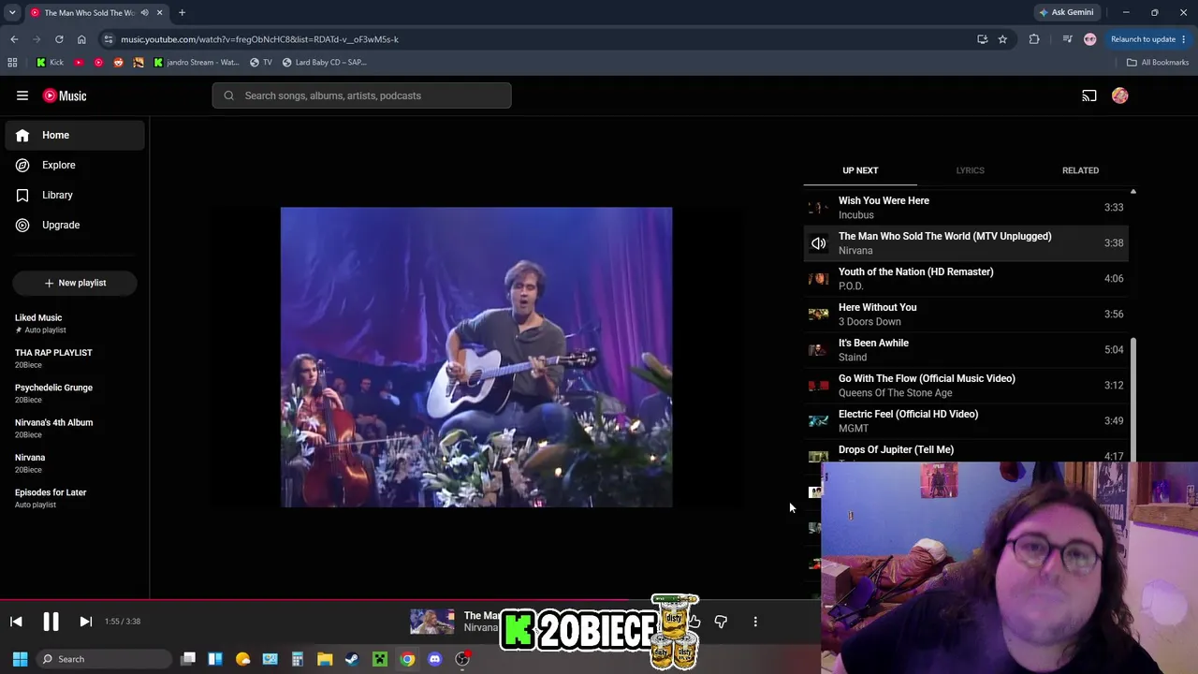Click the player bar album art thumbnail
1198x674 pixels.
[431, 622]
